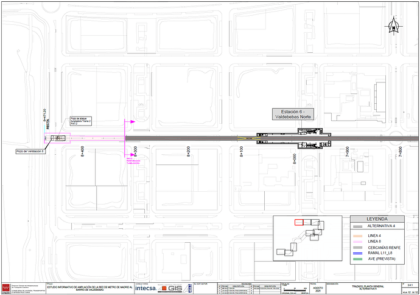The width and height of the screenshot is (420, 295).
Task: Click the 7+900 chainage marker
Action: [347, 151]
